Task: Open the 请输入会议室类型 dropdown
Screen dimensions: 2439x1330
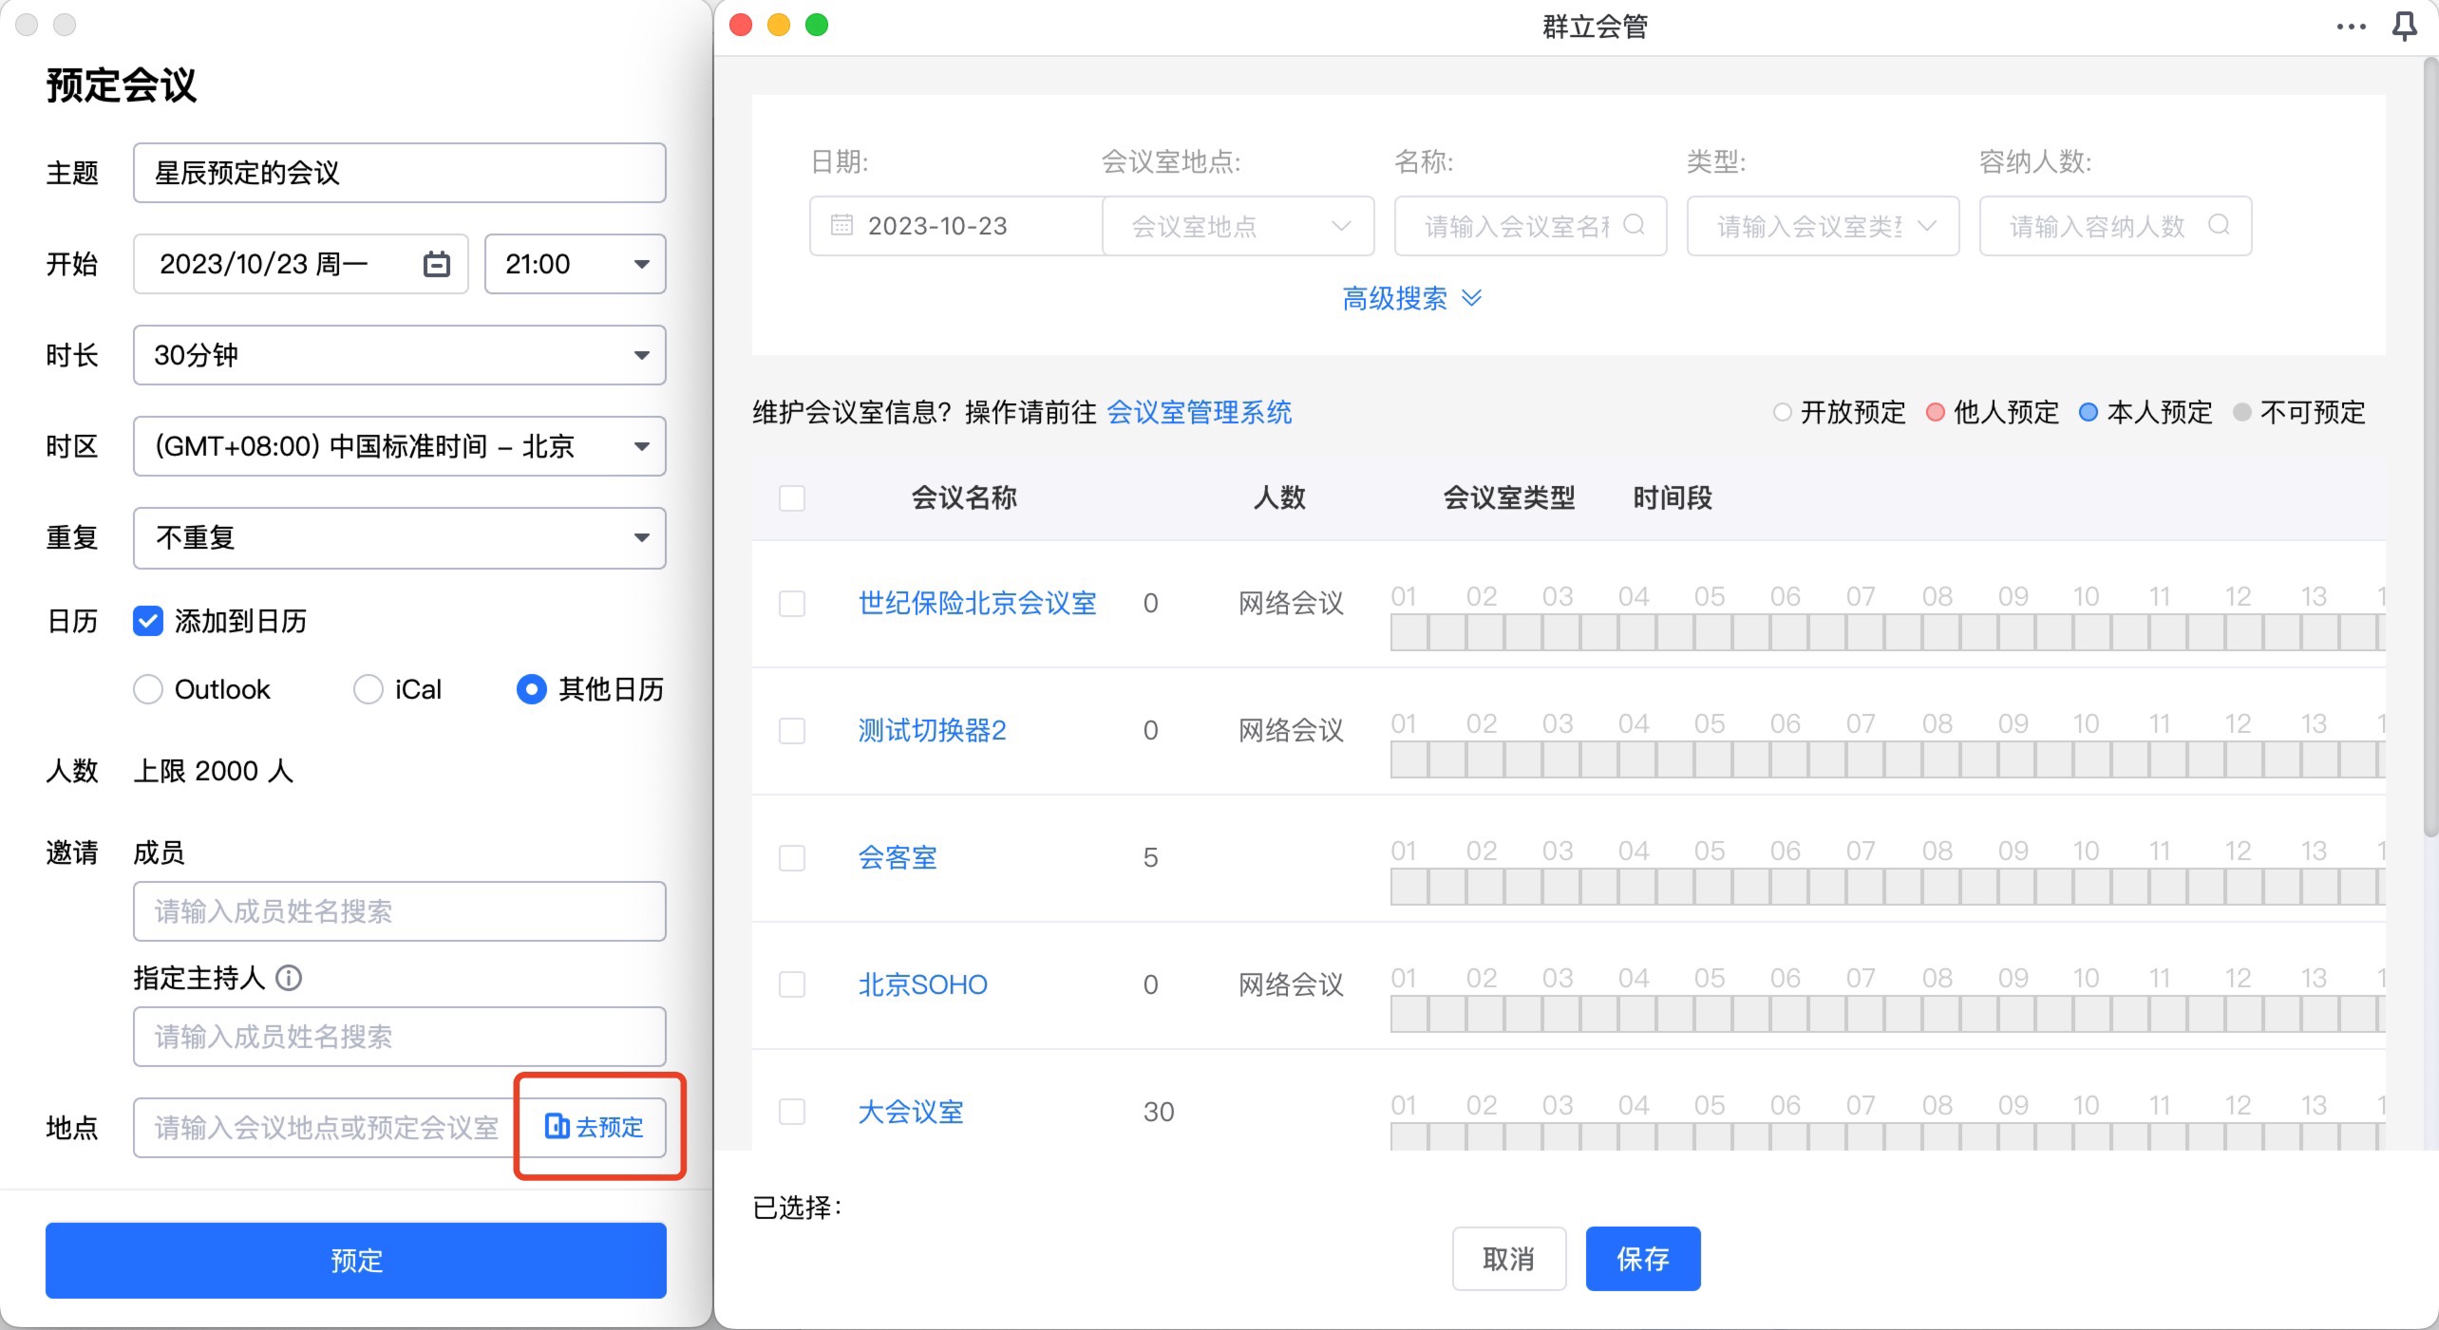Action: (x=1824, y=226)
